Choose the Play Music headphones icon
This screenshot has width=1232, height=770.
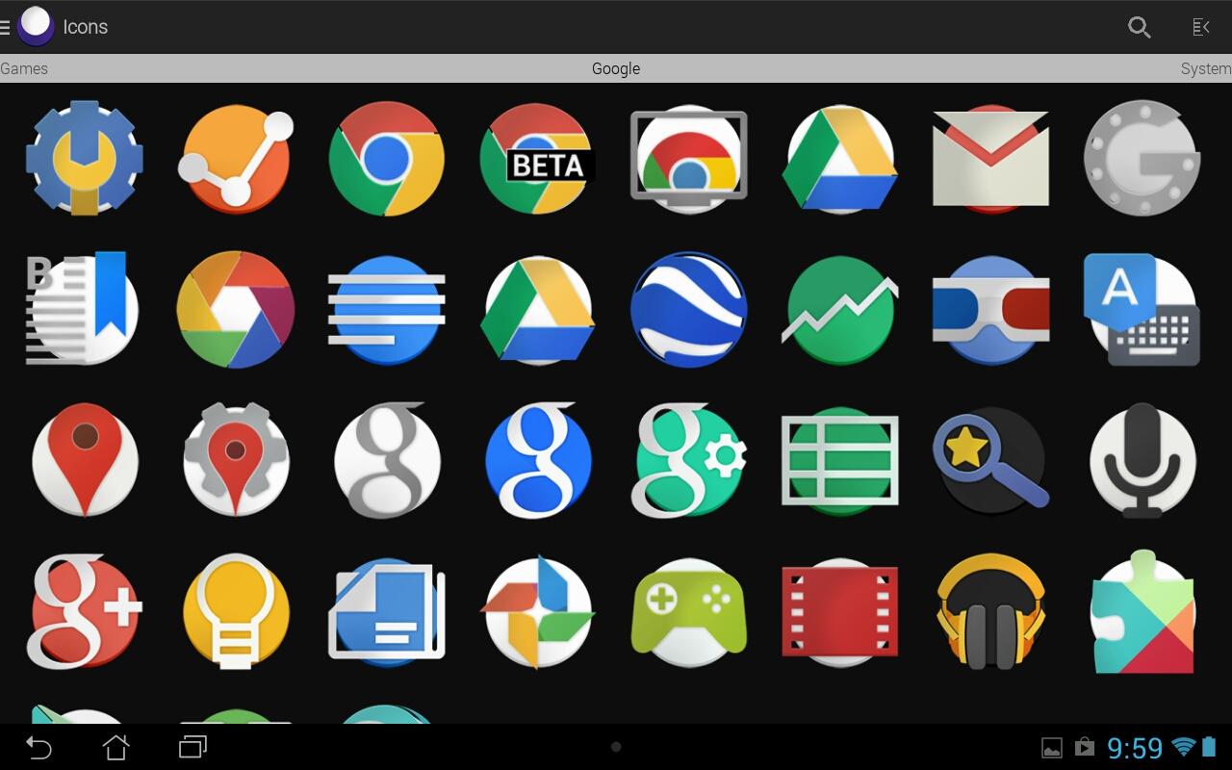tap(991, 611)
